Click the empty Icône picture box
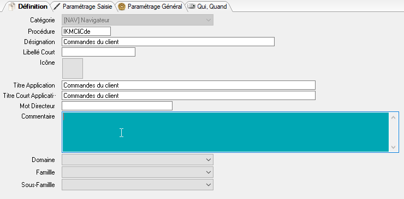 pos(73,69)
